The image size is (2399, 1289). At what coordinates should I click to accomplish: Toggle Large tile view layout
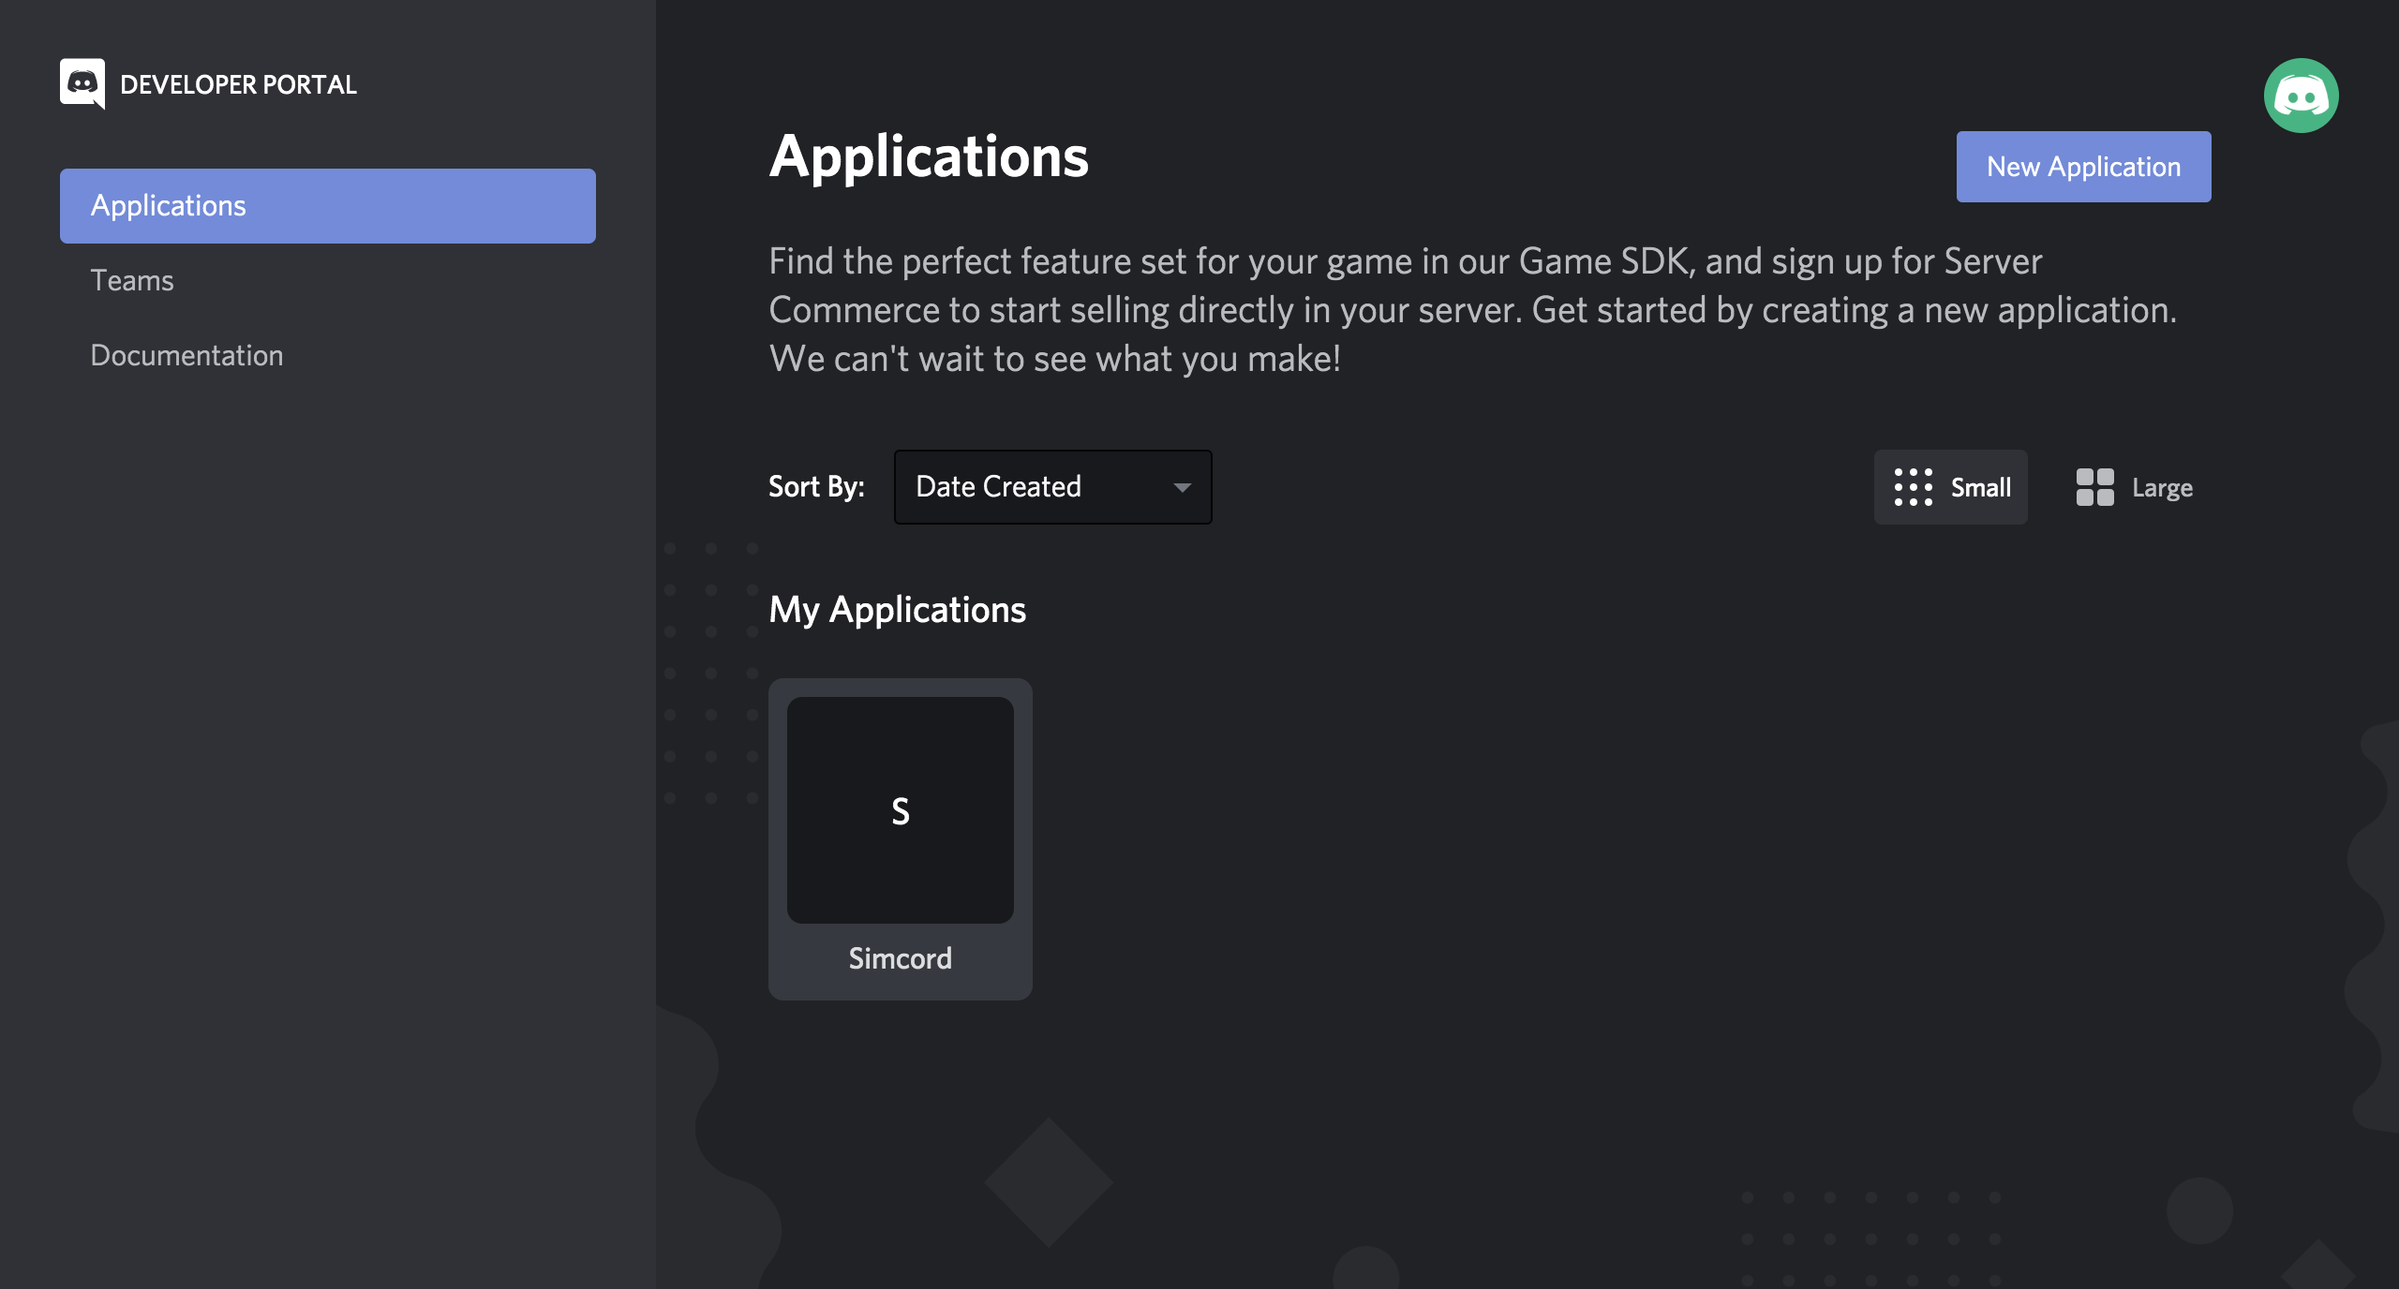point(2132,486)
